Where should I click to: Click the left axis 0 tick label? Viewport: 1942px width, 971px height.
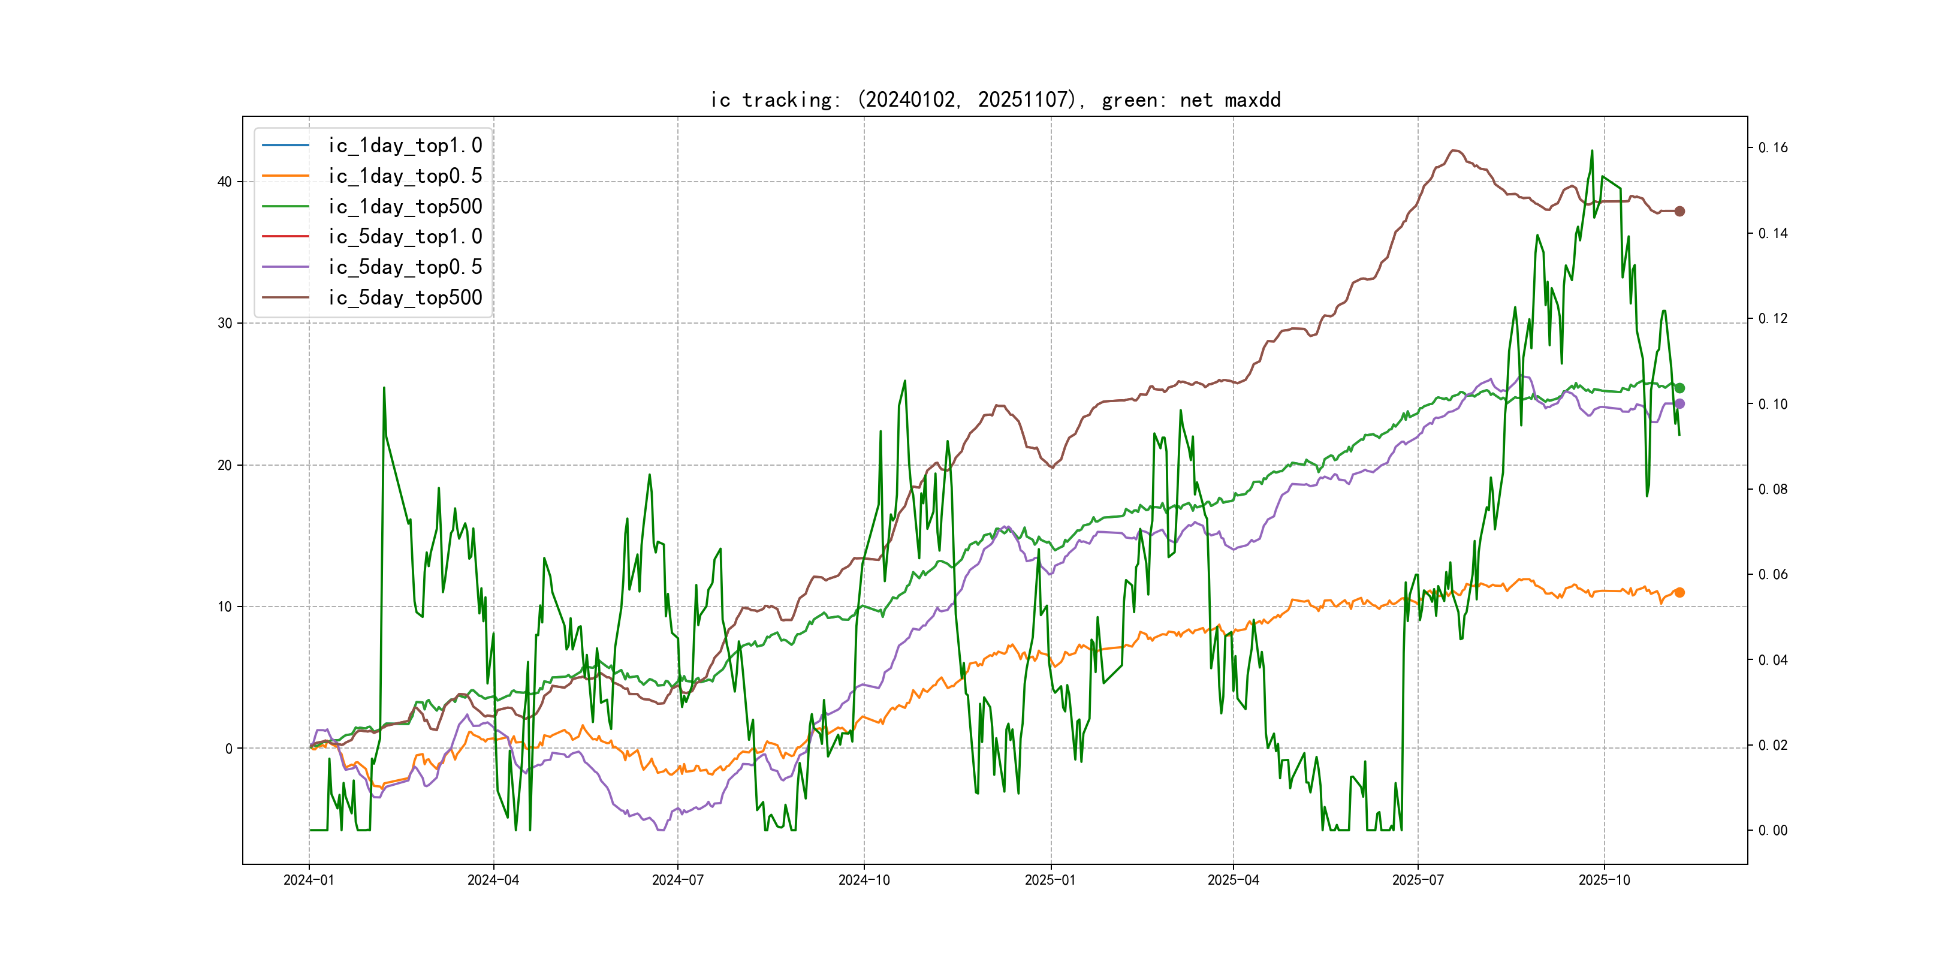[x=228, y=749]
